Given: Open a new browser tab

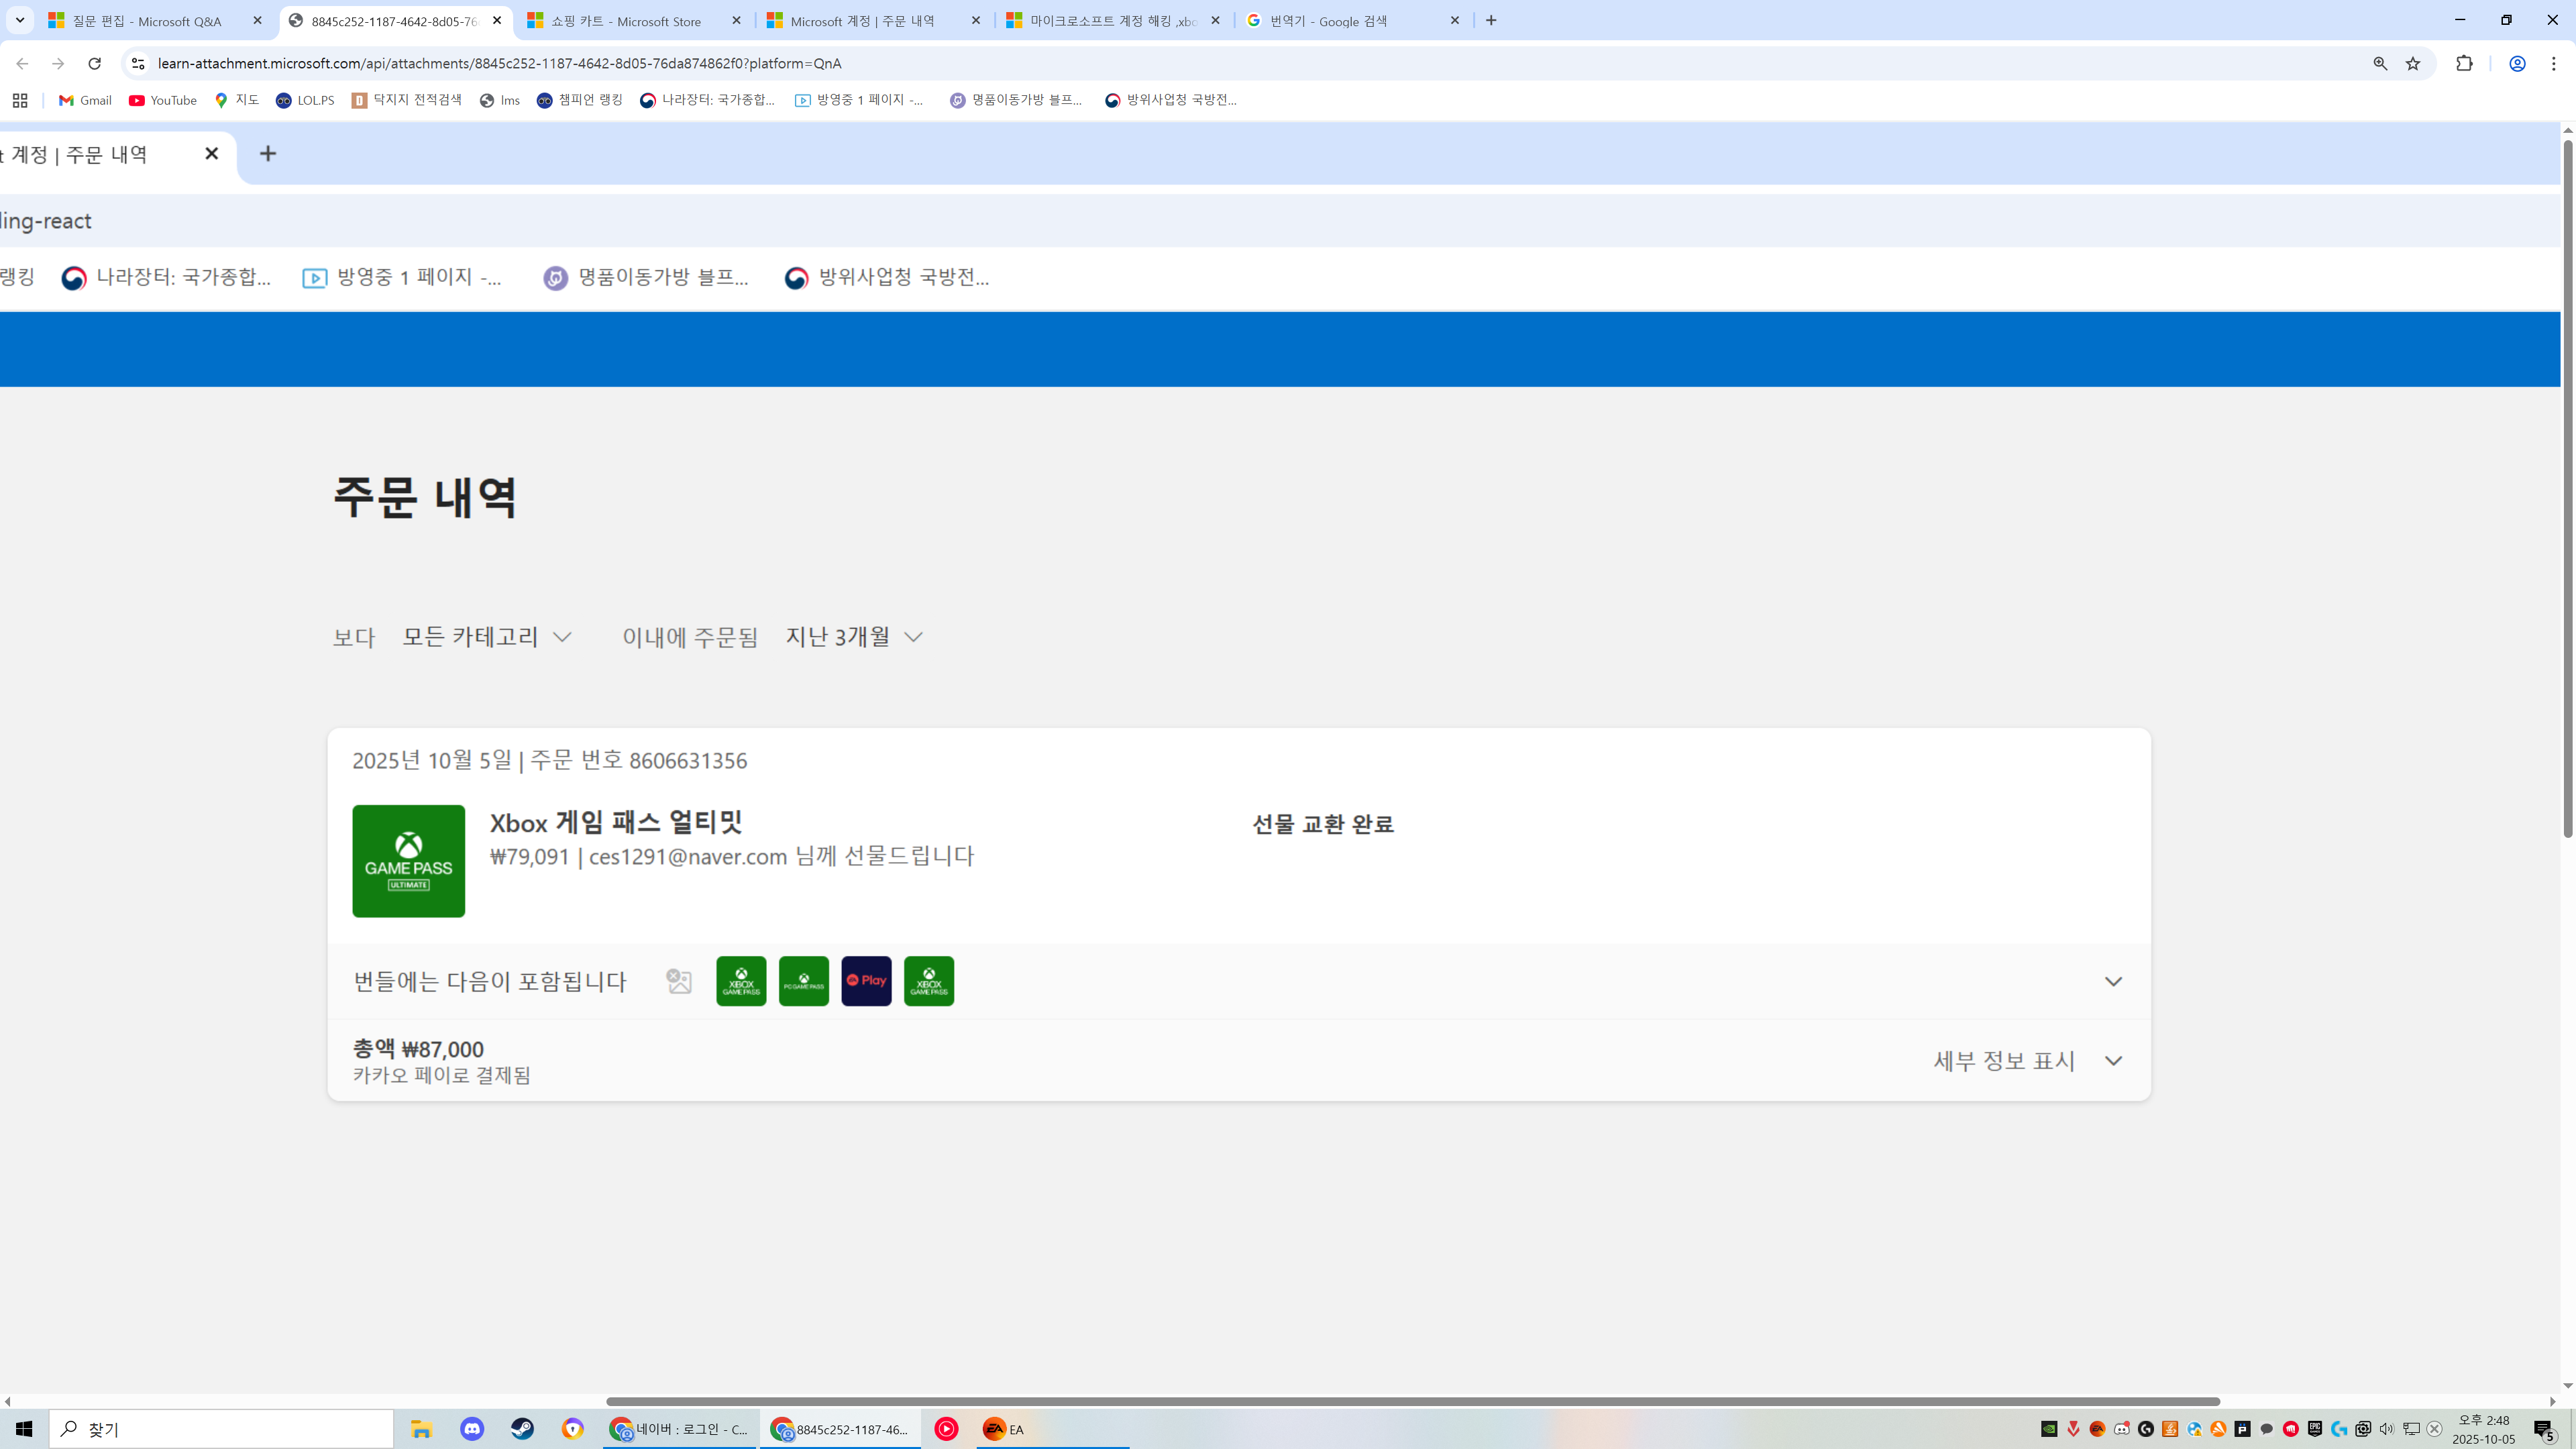Looking at the screenshot, I should [x=1491, y=20].
